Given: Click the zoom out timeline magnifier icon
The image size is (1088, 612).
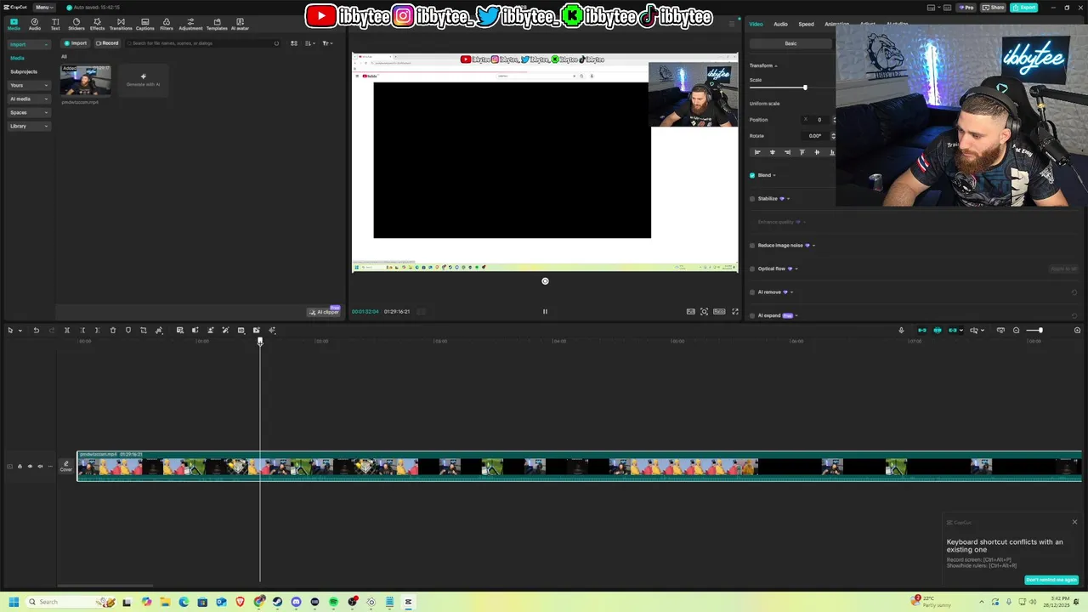Looking at the screenshot, I should [x=1017, y=331].
